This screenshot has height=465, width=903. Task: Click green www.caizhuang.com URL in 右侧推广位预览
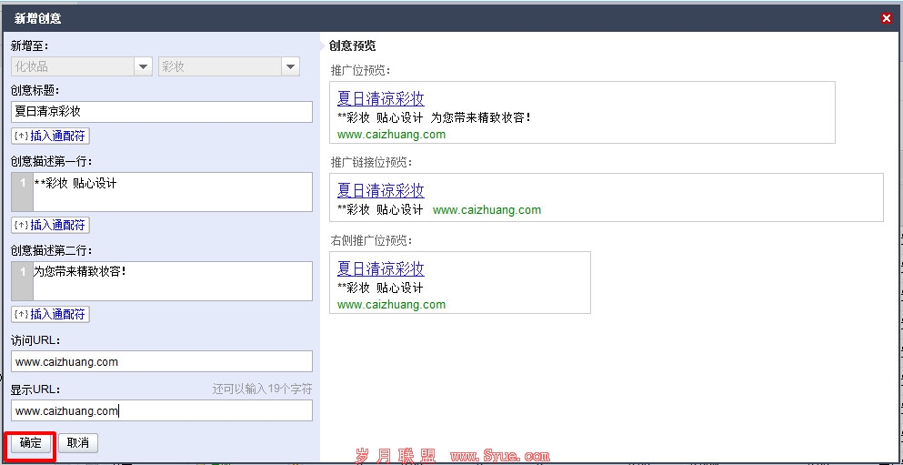(x=391, y=305)
